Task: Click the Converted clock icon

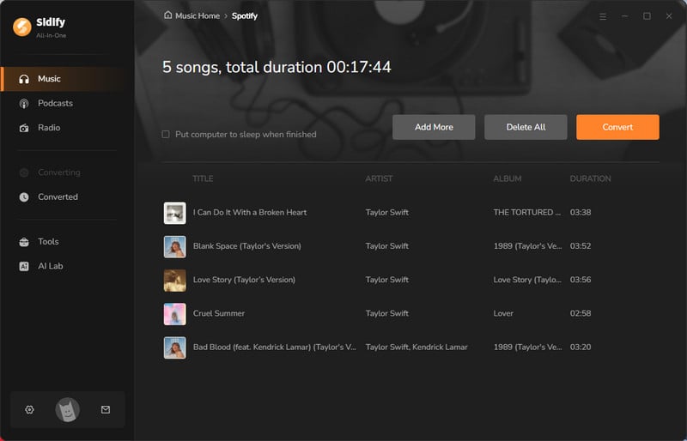Action: pyautogui.click(x=24, y=197)
